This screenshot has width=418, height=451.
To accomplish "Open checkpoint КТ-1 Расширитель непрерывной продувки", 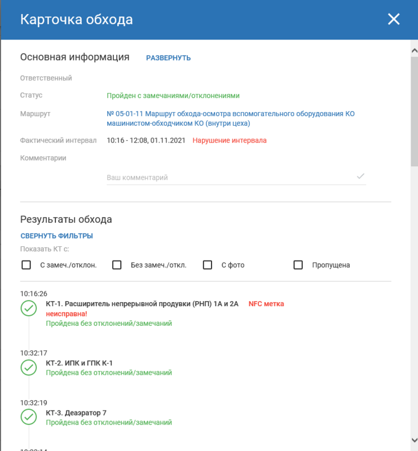I will click(142, 304).
